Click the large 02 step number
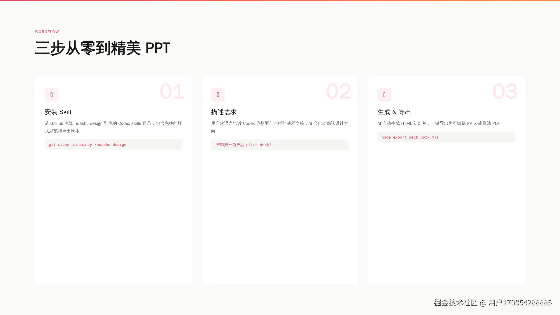 (339, 91)
